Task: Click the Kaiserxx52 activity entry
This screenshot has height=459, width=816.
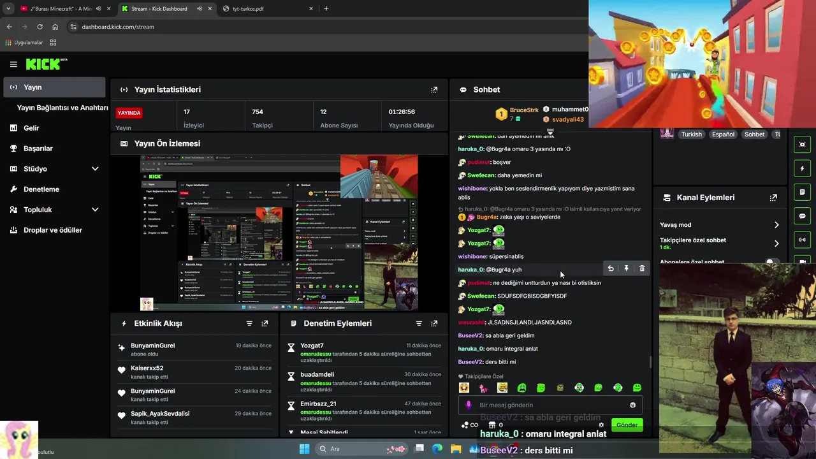Action: (194, 372)
